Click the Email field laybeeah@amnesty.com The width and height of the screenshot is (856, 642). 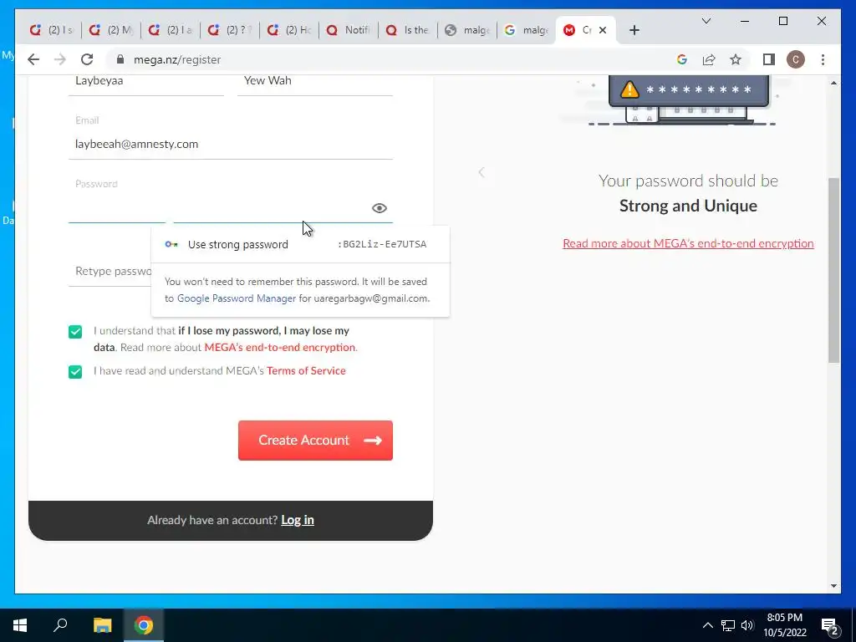231,144
